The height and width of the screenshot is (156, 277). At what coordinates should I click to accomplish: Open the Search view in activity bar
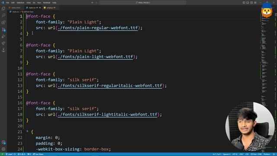coord(3,16)
